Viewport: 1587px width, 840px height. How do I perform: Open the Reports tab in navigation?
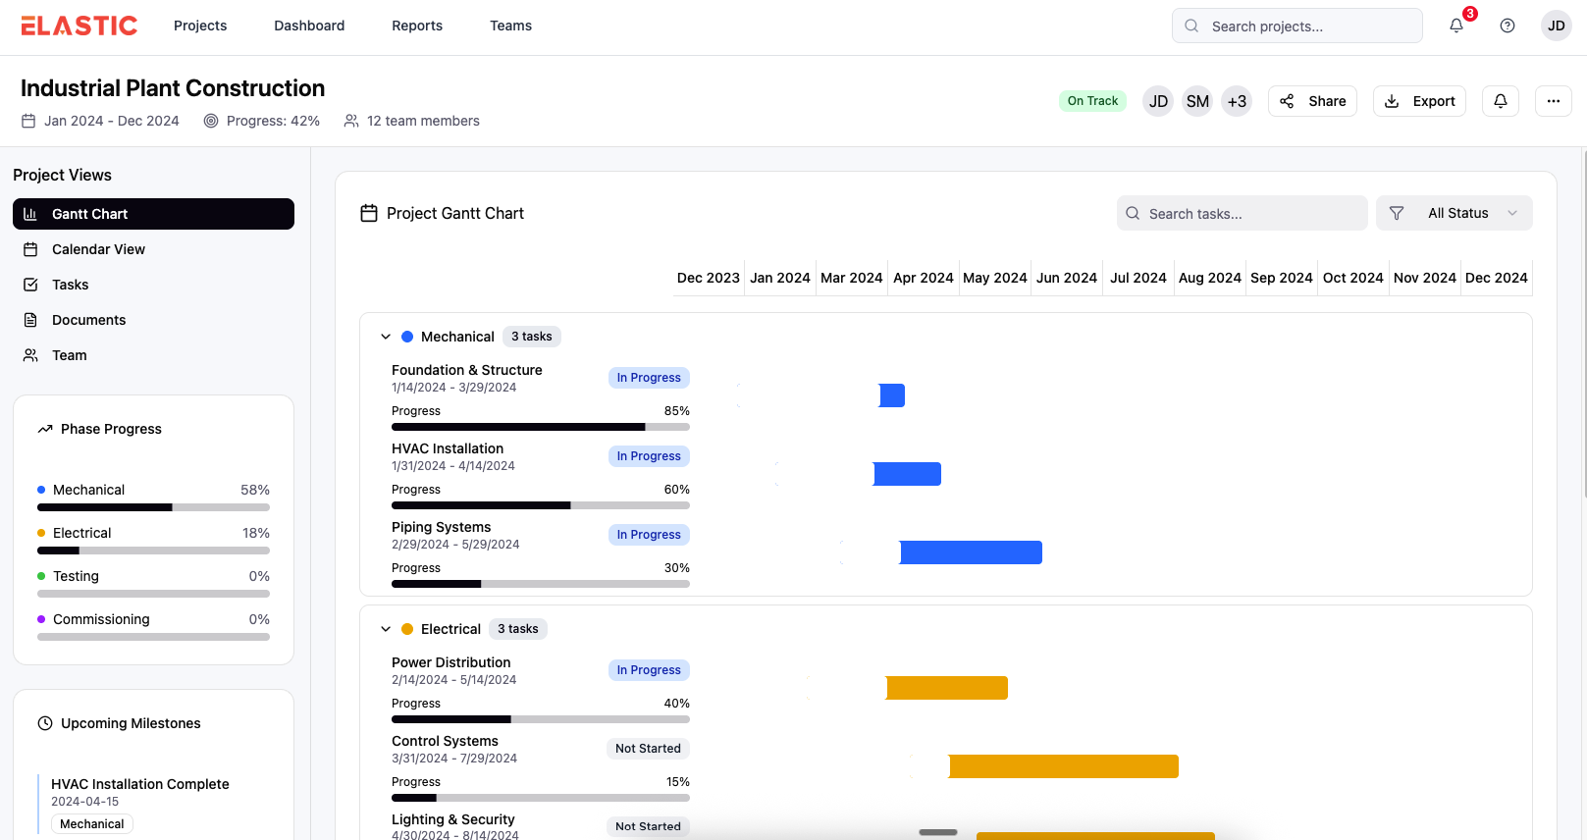pyautogui.click(x=417, y=26)
